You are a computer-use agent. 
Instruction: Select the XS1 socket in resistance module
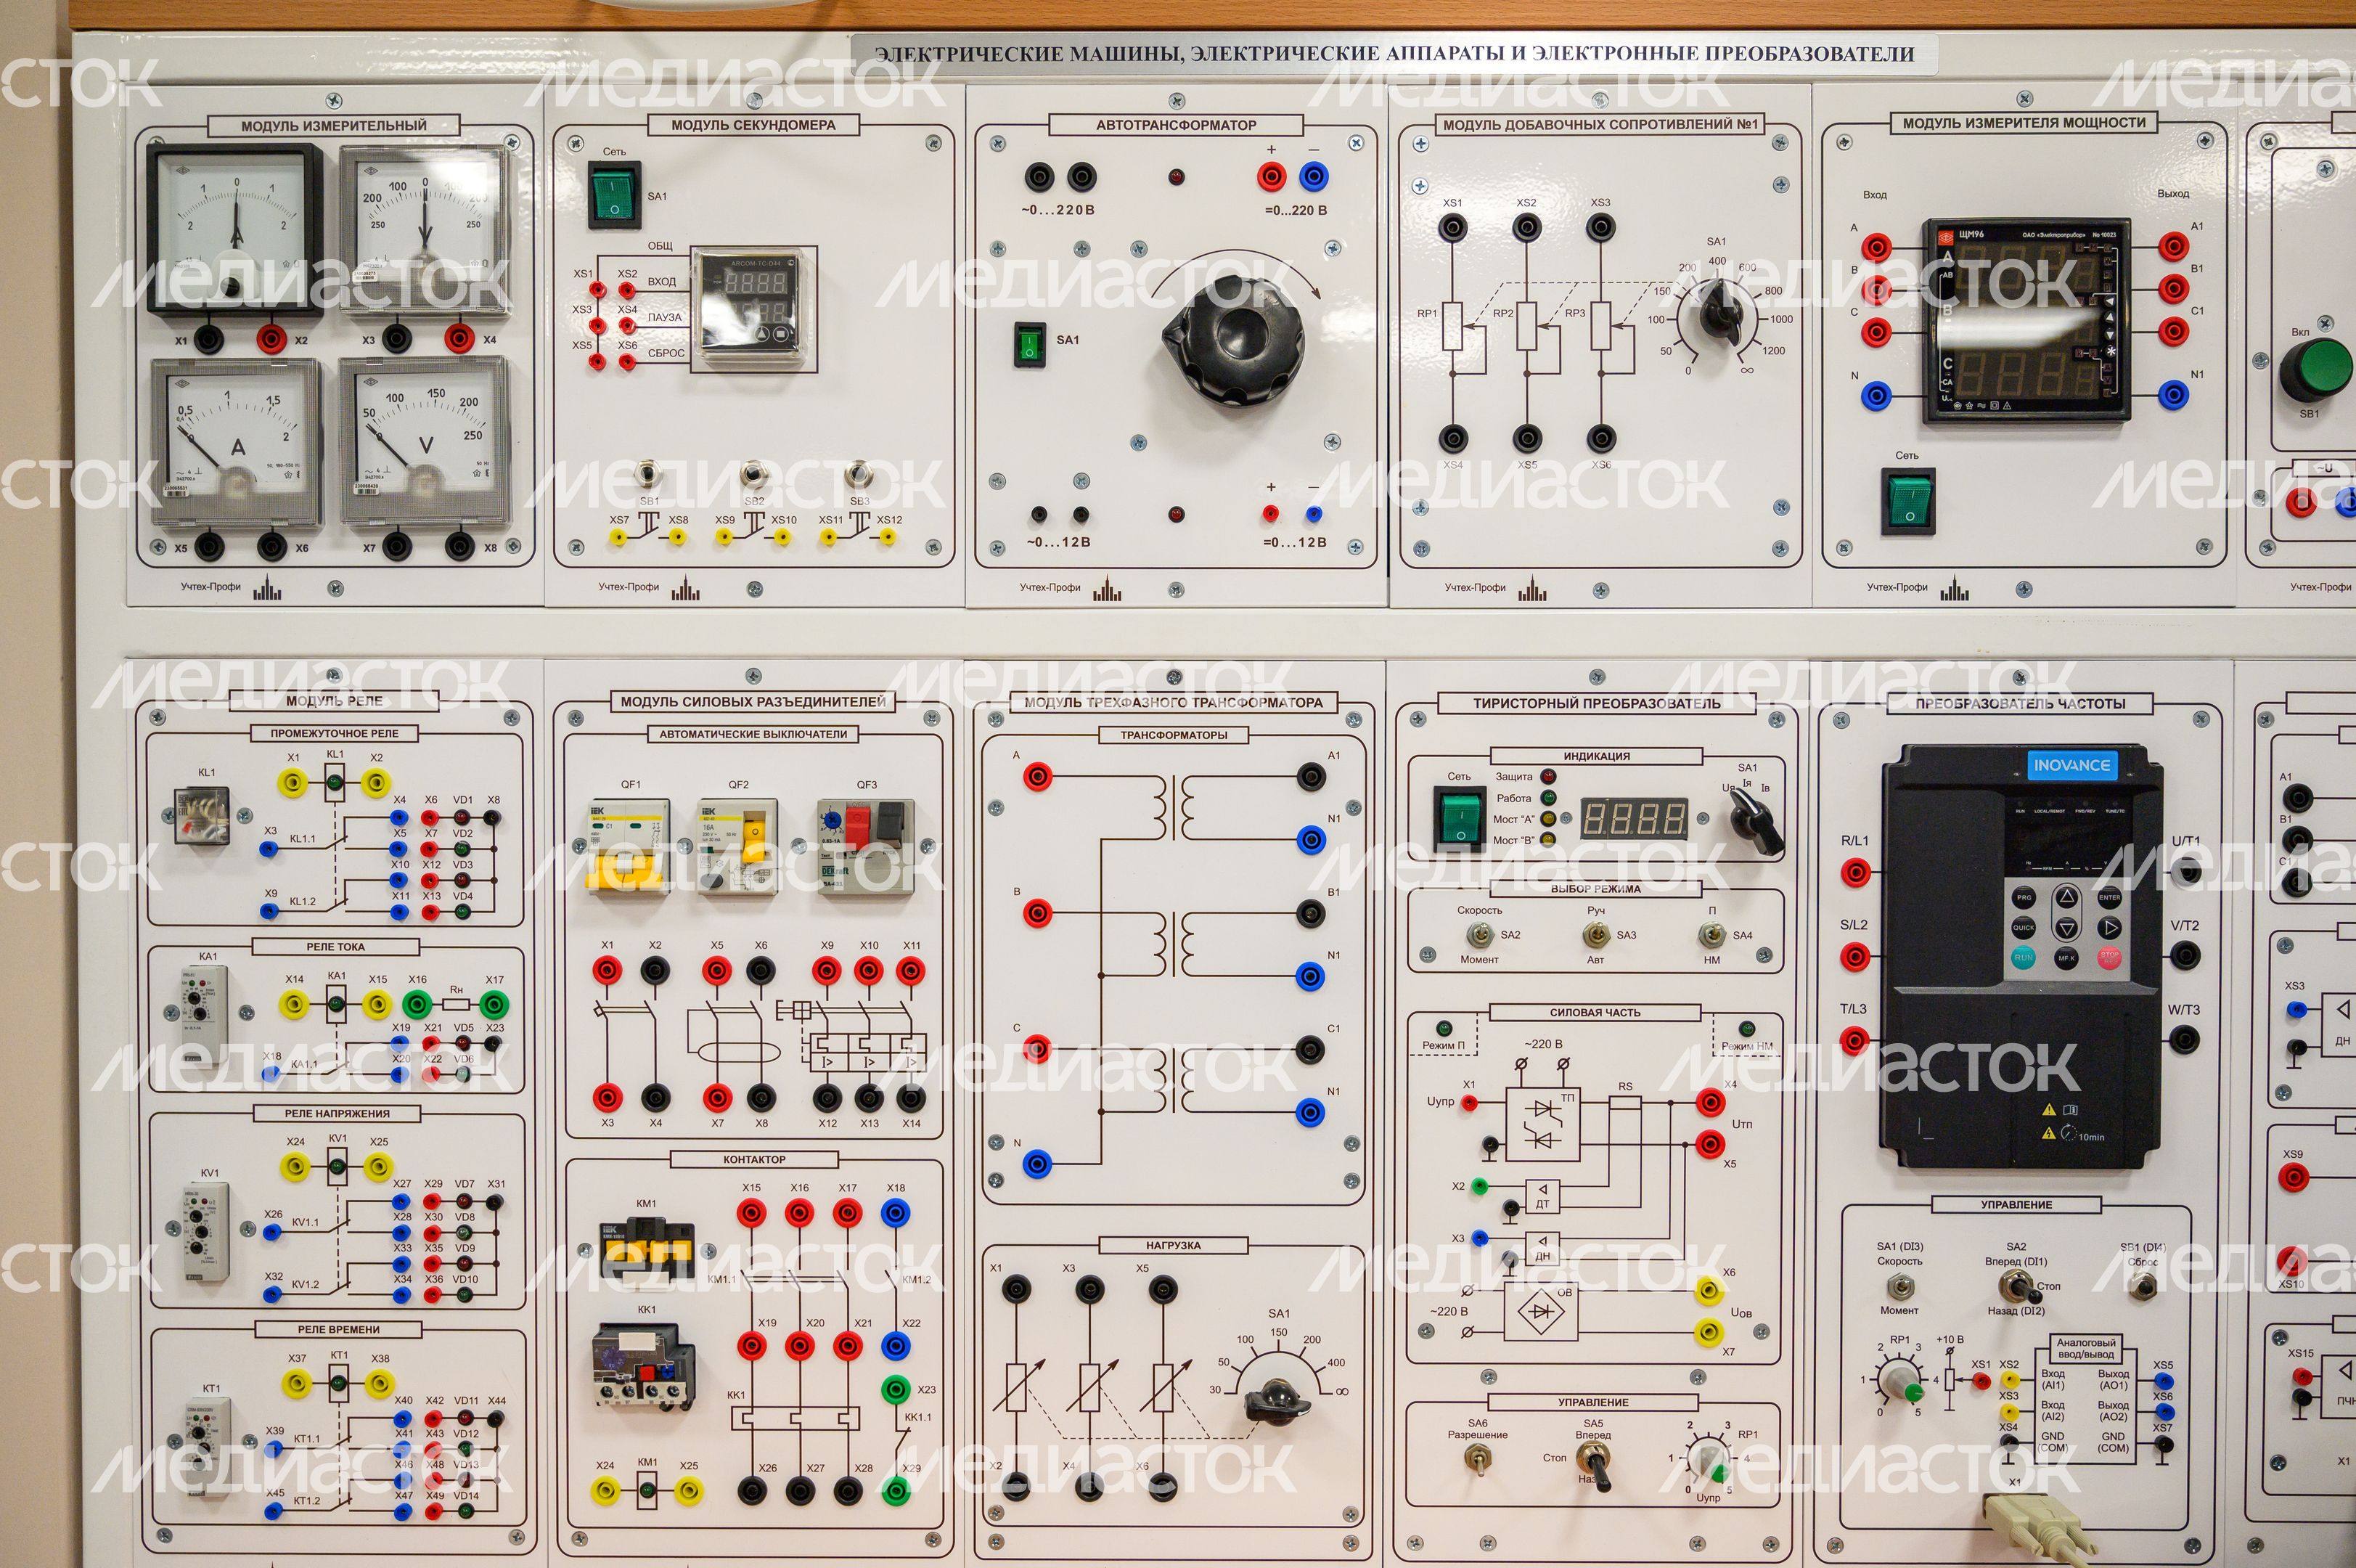[x=1452, y=228]
